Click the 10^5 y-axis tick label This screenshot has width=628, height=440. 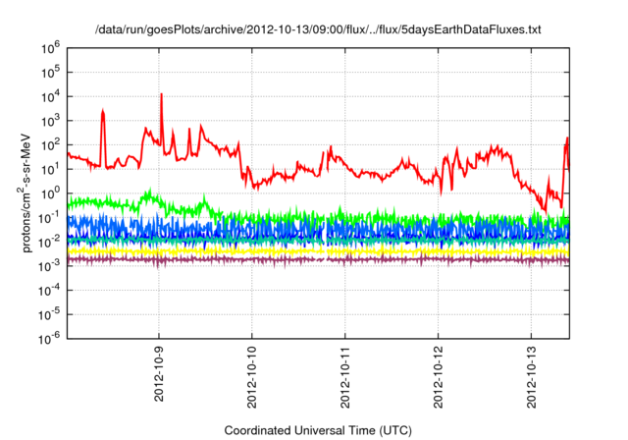pyautogui.click(x=50, y=72)
